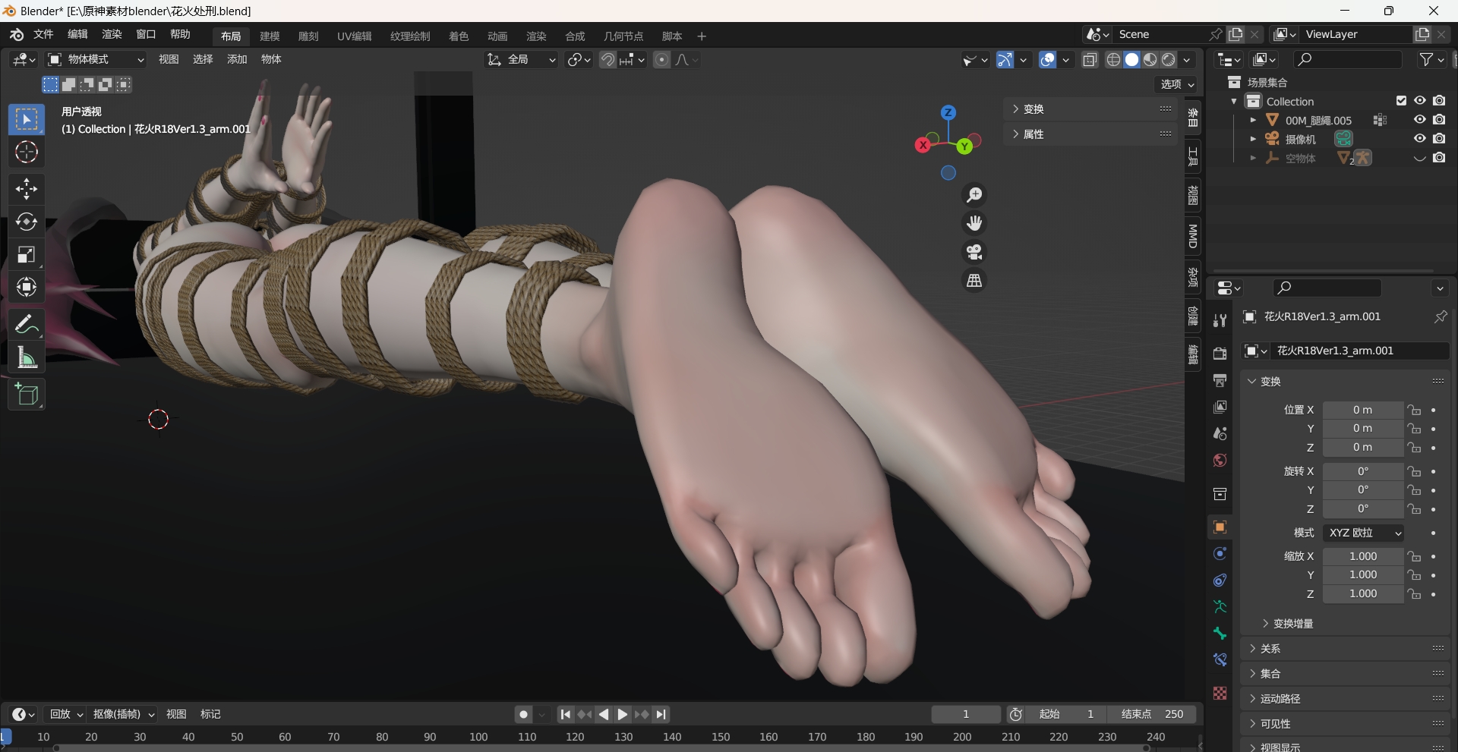Open the Output properties printer icon
Image resolution: width=1458 pixels, height=752 pixels.
[1220, 380]
